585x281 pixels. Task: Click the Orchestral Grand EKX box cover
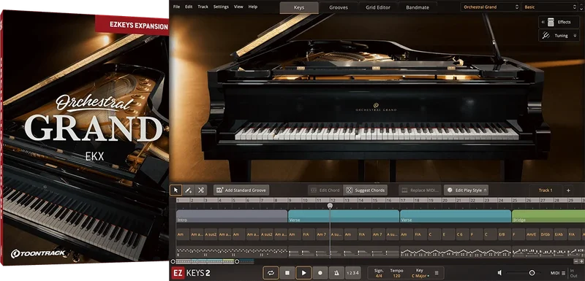point(84,137)
